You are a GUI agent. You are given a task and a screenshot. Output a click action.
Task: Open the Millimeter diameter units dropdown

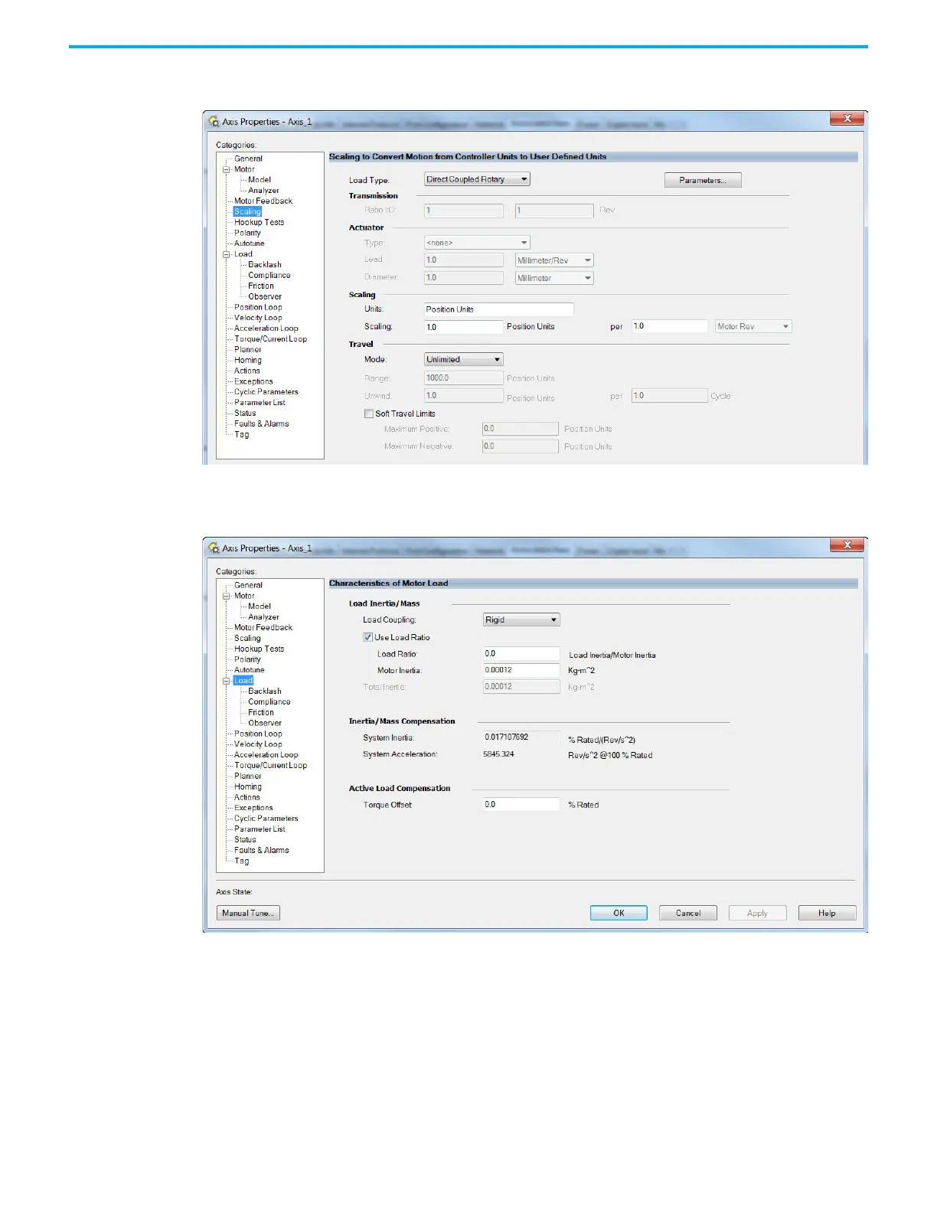554,278
